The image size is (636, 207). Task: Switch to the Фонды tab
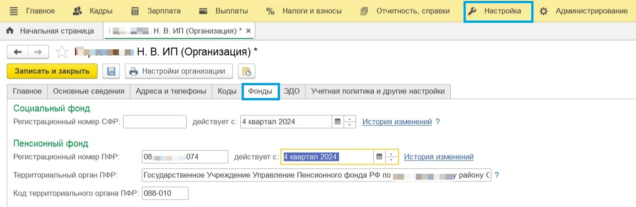tap(260, 91)
